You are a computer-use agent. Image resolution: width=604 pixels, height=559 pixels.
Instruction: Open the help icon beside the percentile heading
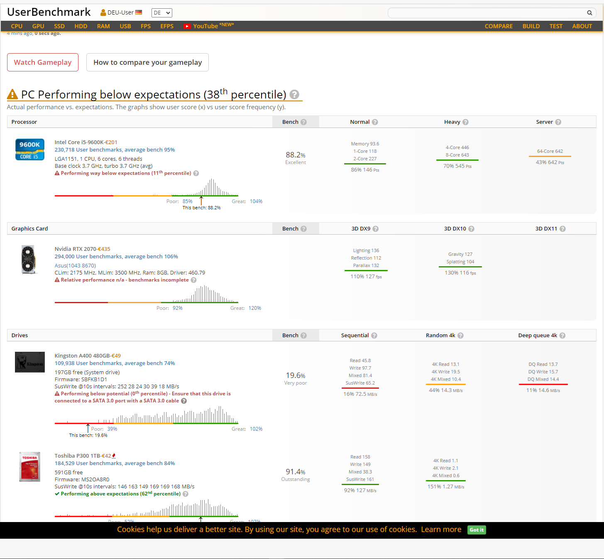[x=295, y=95]
